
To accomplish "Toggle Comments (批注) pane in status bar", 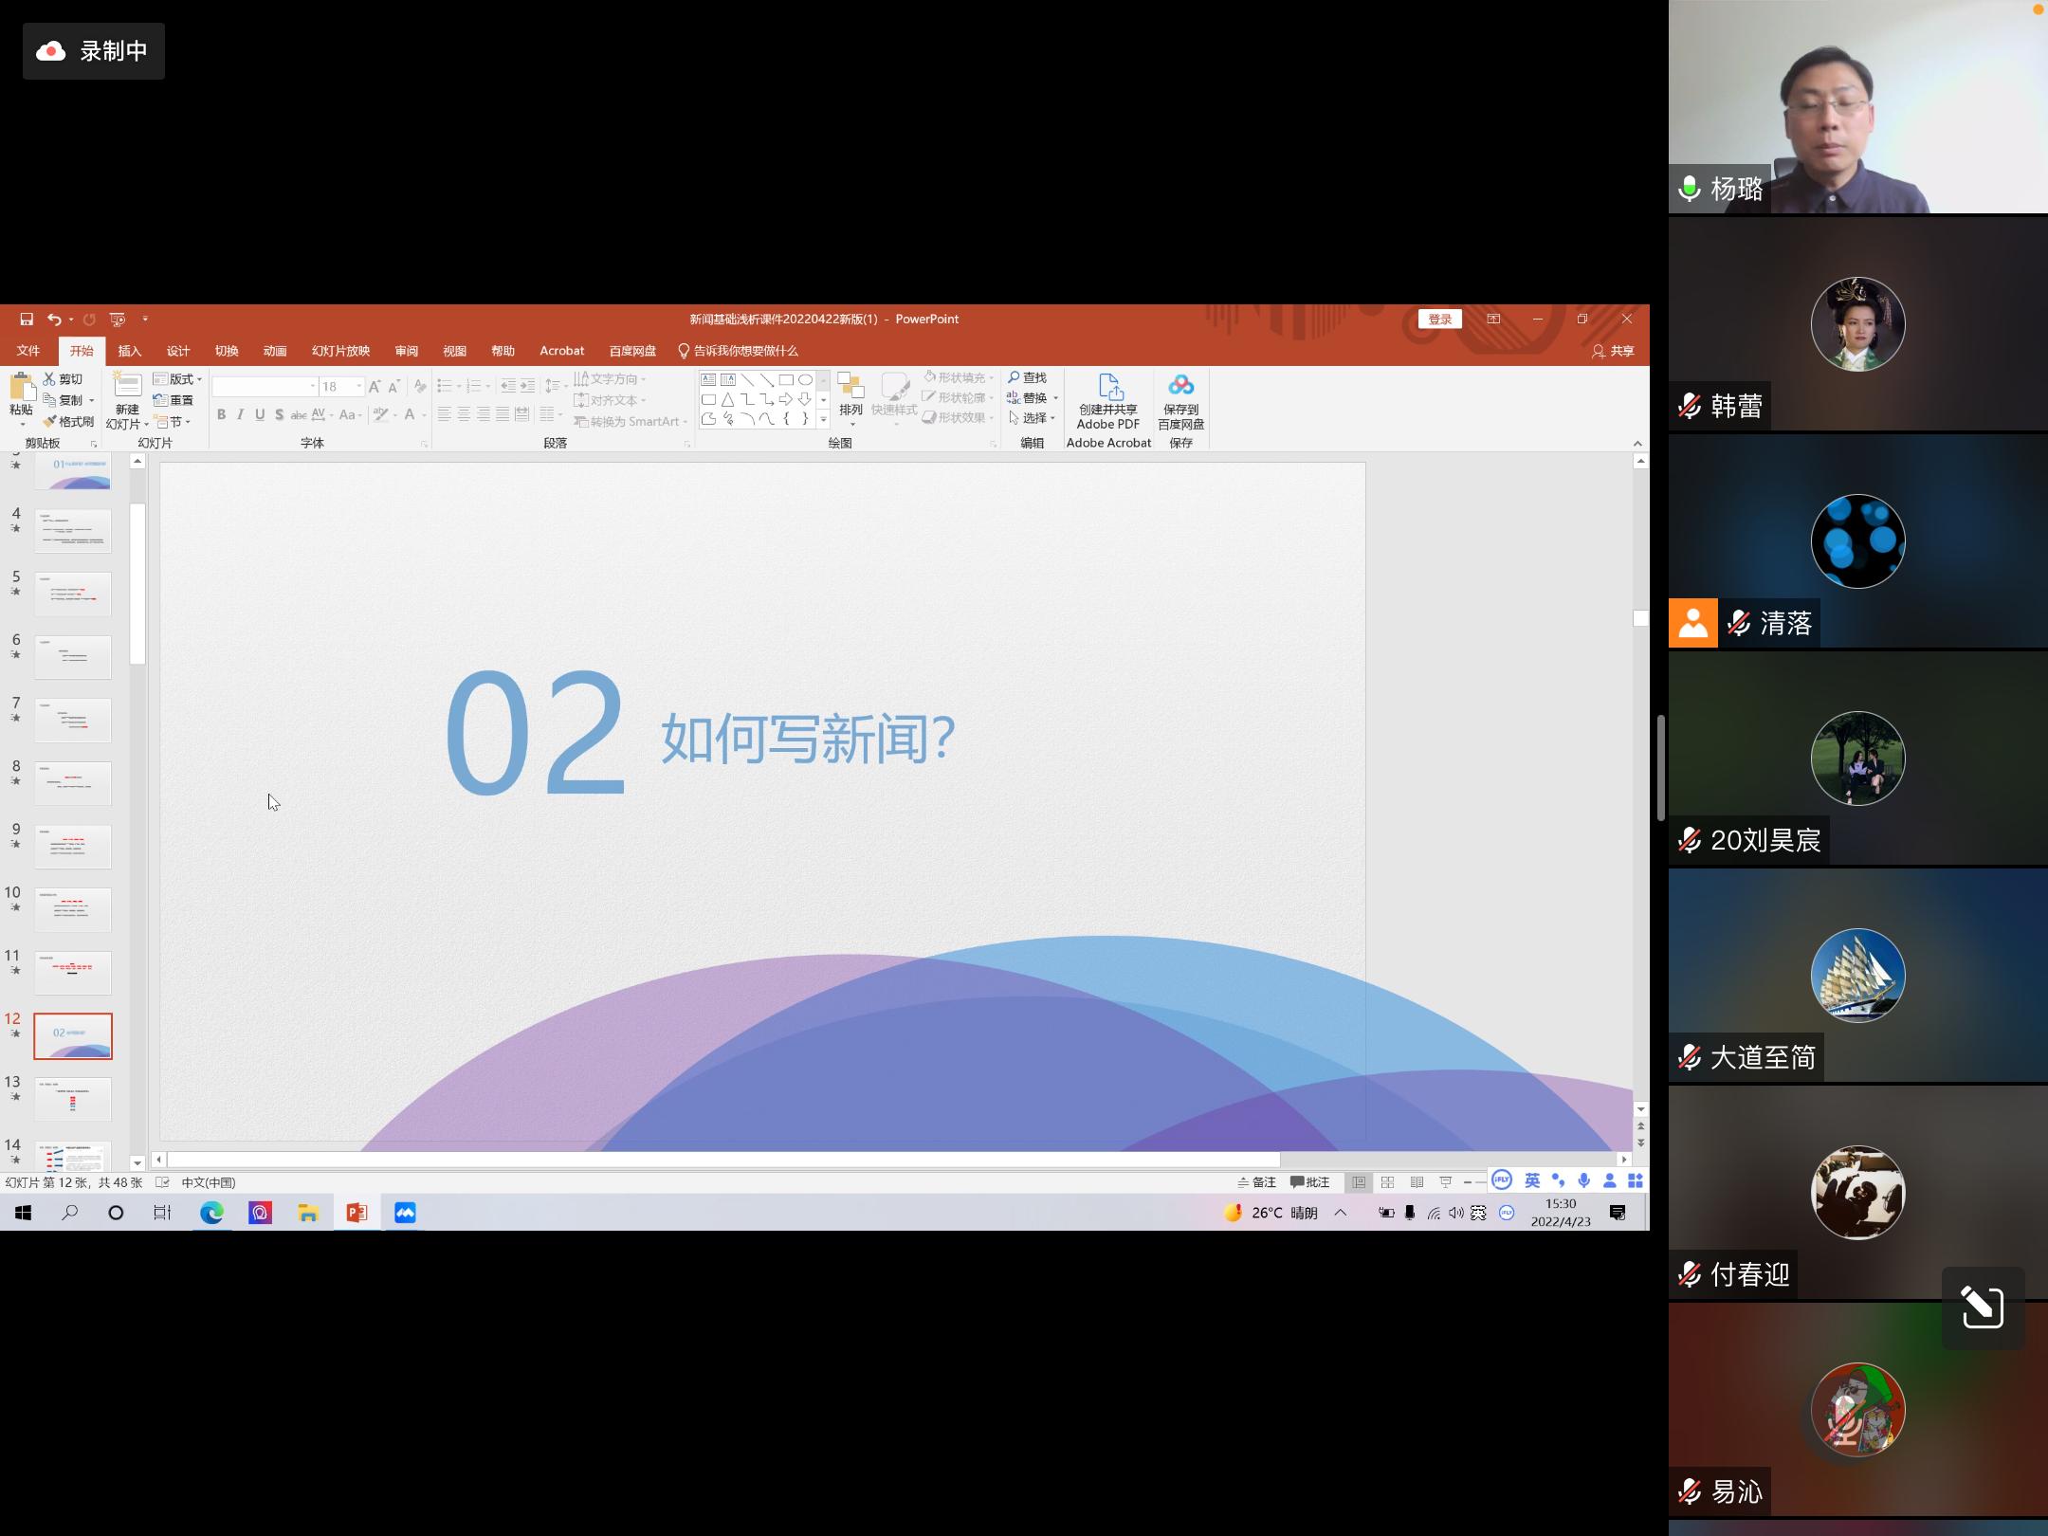I will click(1310, 1182).
